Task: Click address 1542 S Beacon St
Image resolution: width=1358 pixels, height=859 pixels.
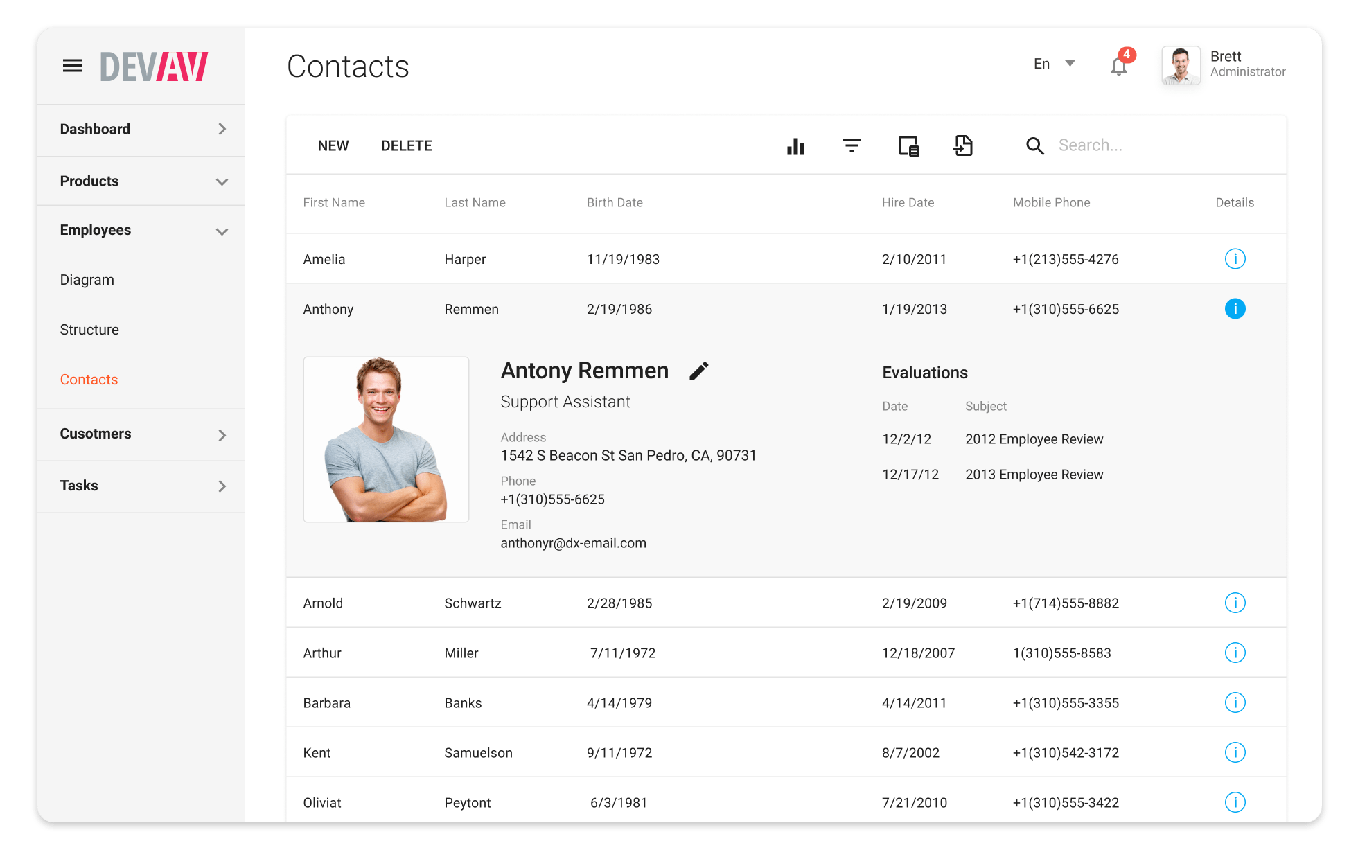Action: pyautogui.click(x=628, y=456)
